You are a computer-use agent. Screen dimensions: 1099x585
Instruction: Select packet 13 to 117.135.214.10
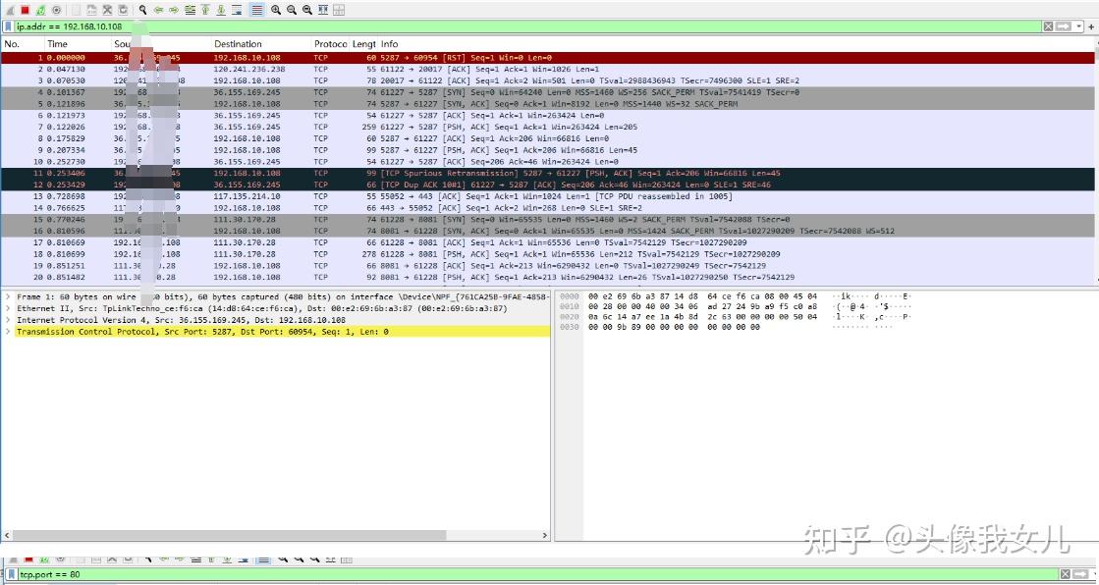(x=549, y=196)
